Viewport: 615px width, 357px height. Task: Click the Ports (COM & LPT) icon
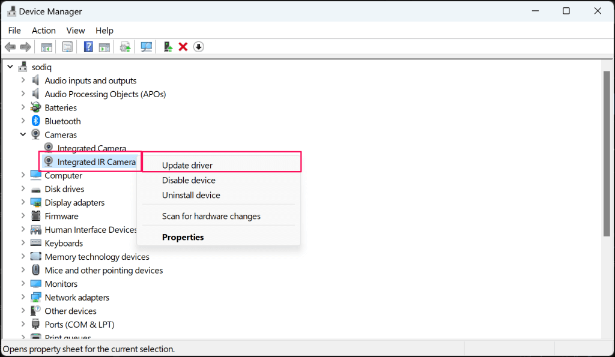pyautogui.click(x=35, y=325)
